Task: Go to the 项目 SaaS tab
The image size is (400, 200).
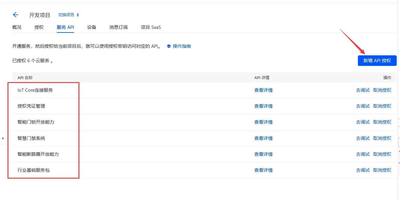Action: [151, 27]
